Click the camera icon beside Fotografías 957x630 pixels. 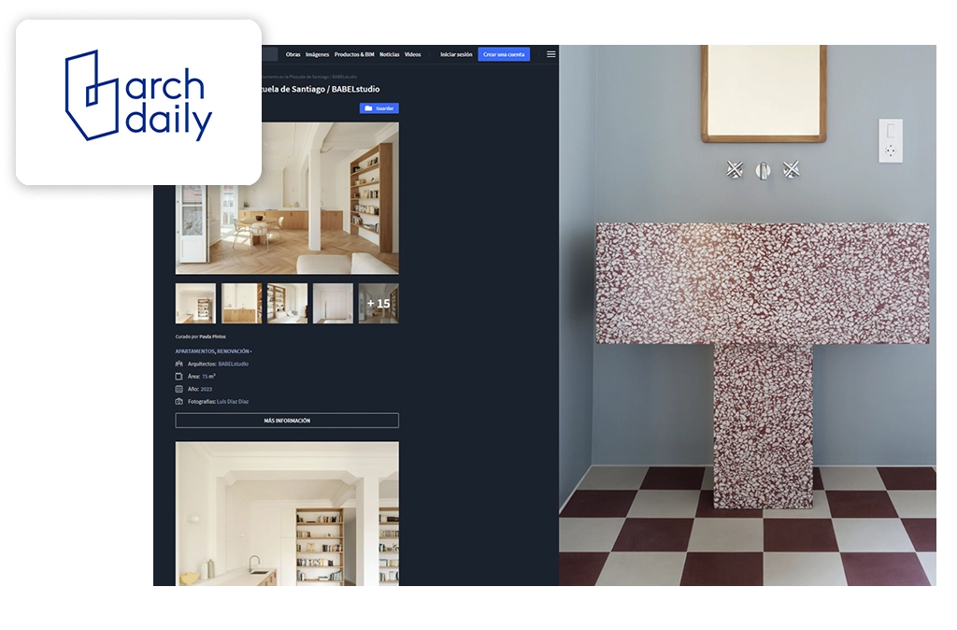[179, 402]
